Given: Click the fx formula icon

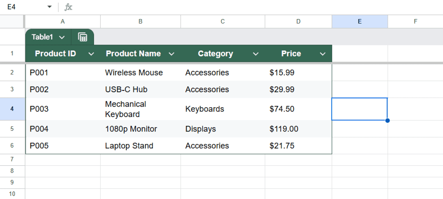Looking at the screenshot, I should click(x=68, y=7).
